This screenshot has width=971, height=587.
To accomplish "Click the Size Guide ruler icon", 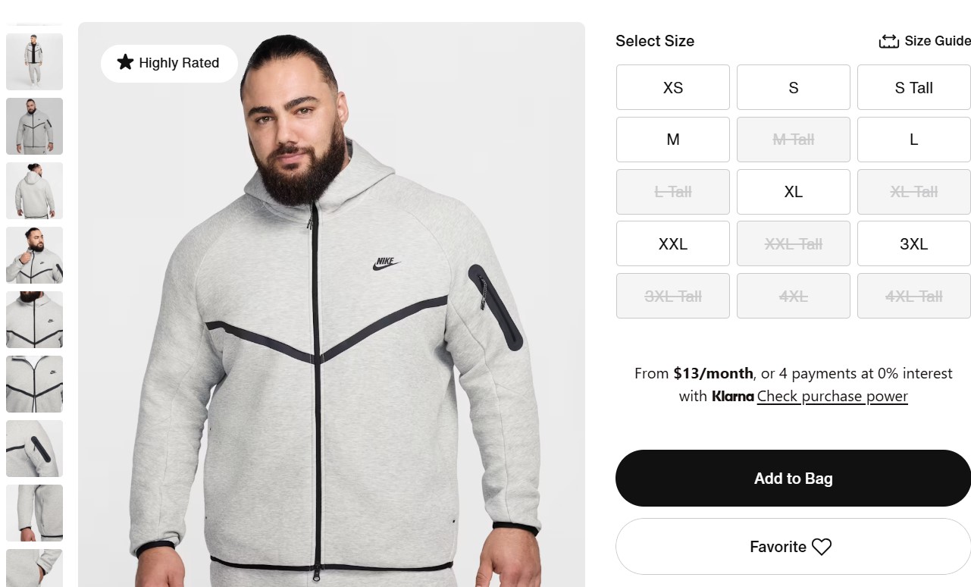I will [x=888, y=42].
